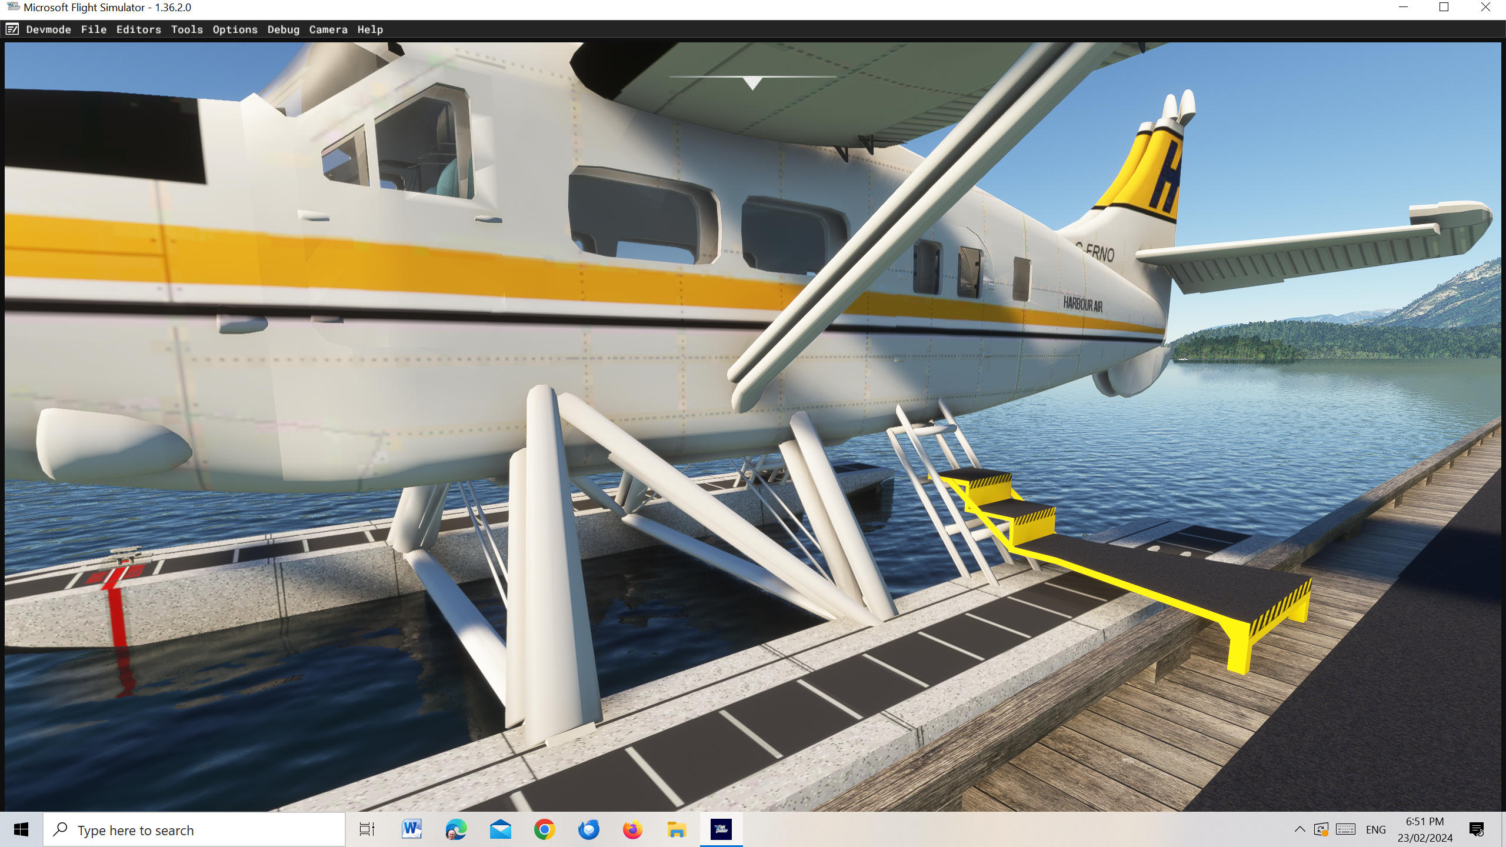Open the Editors menu
The height and width of the screenshot is (847, 1506).
[x=138, y=29]
